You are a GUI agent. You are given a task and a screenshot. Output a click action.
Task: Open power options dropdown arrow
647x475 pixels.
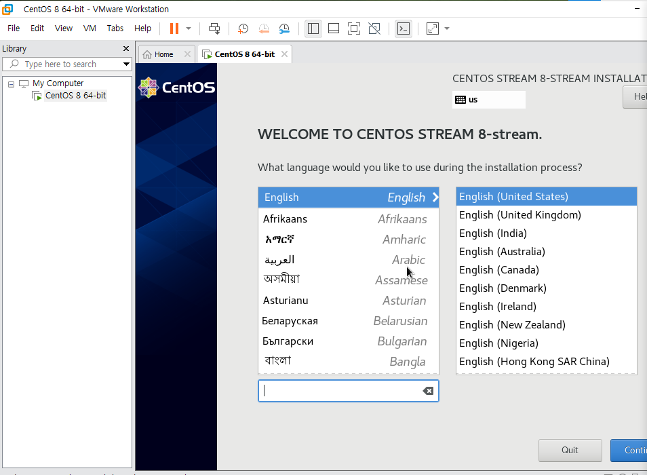click(189, 28)
